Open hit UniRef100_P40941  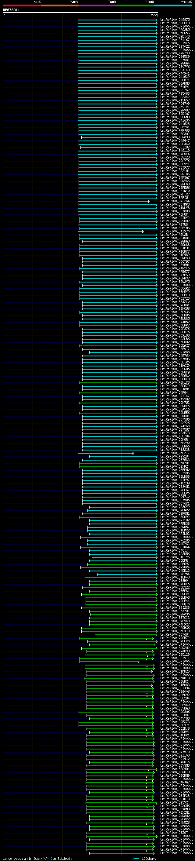(175, 74)
